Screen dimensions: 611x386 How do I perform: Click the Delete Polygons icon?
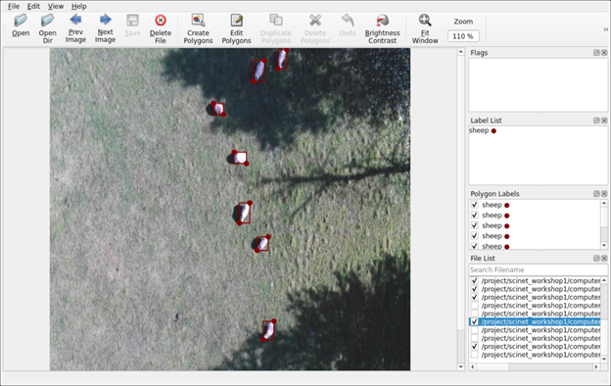315,20
